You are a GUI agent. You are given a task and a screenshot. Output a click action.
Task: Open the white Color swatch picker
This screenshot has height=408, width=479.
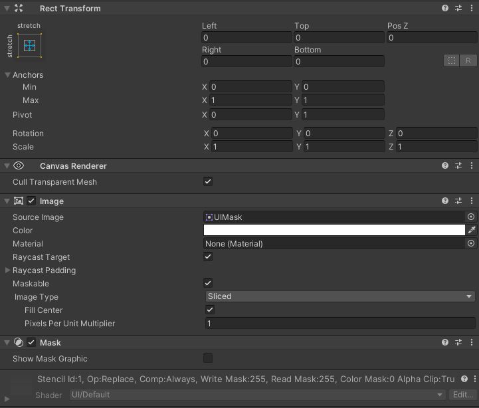point(334,230)
